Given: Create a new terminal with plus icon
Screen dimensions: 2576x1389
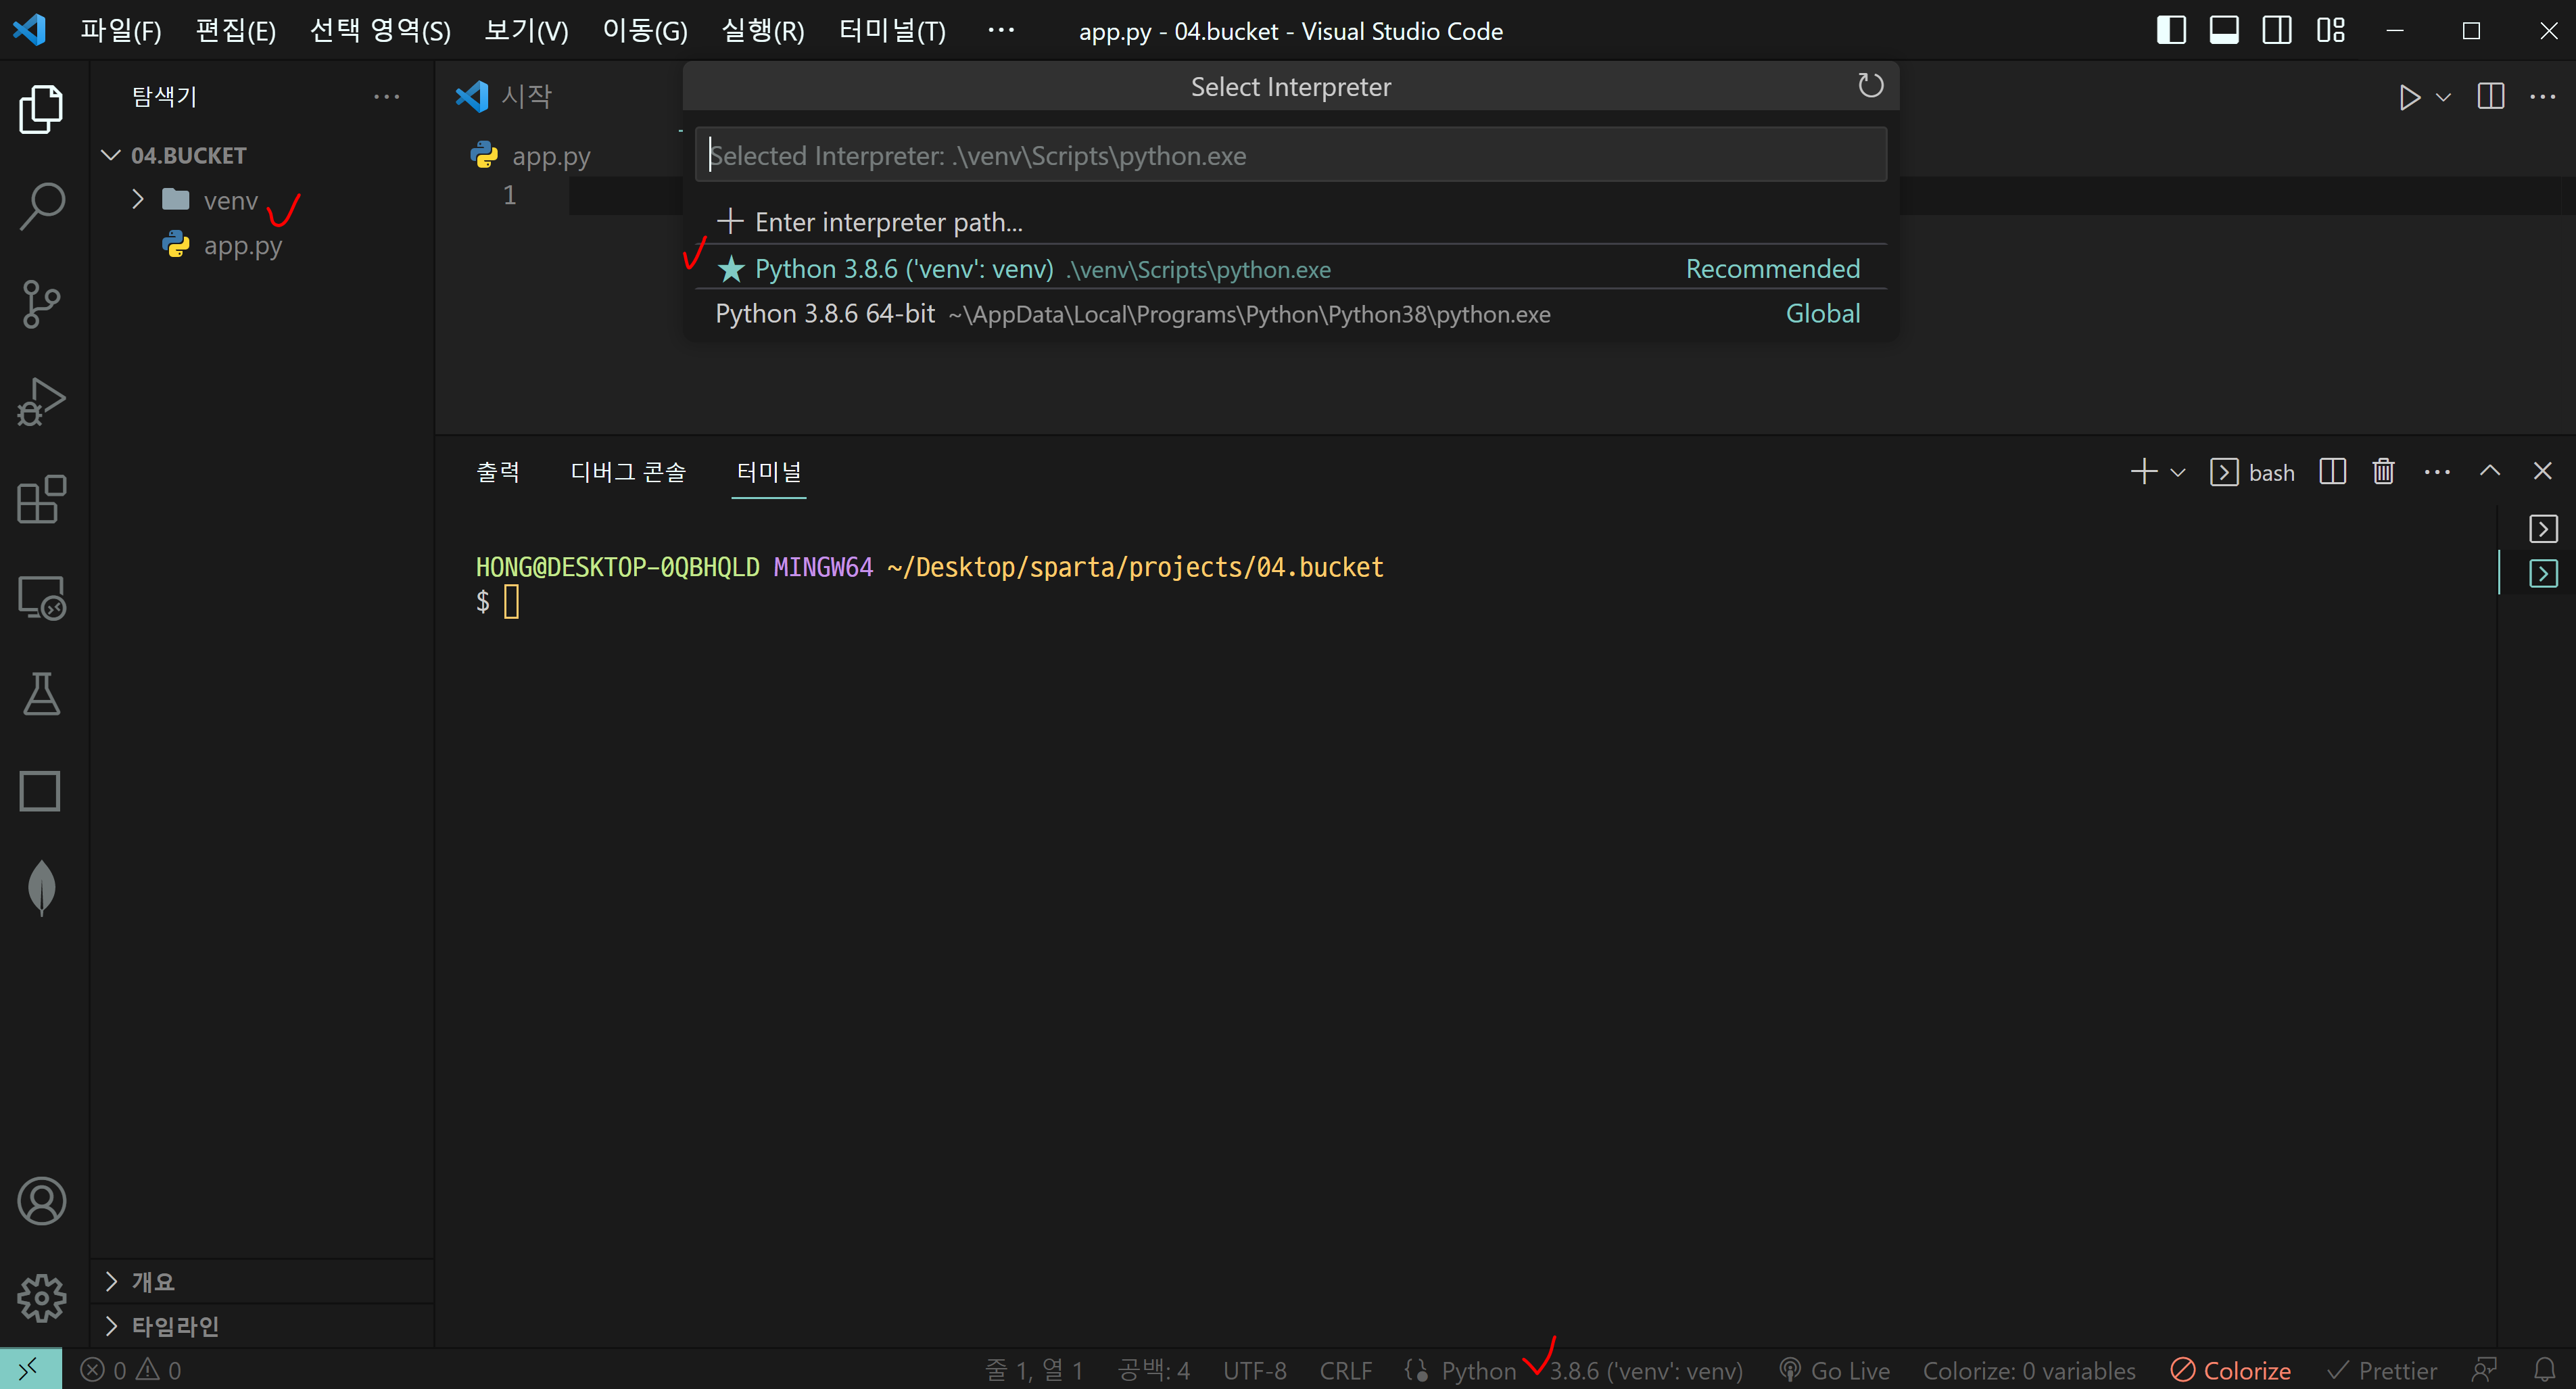Looking at the screenshot, I should click(x=2143, y=472).
